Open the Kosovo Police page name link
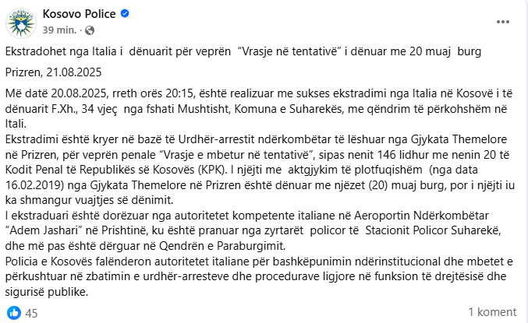This screenshot has height=323, width=528. pyautogui.click(x=79, y=14)
